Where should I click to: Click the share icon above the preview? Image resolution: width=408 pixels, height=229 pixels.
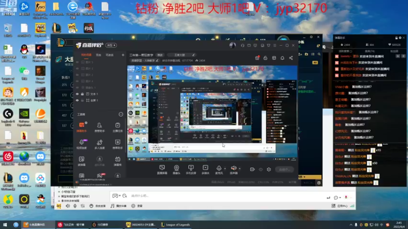click(291, 58)
